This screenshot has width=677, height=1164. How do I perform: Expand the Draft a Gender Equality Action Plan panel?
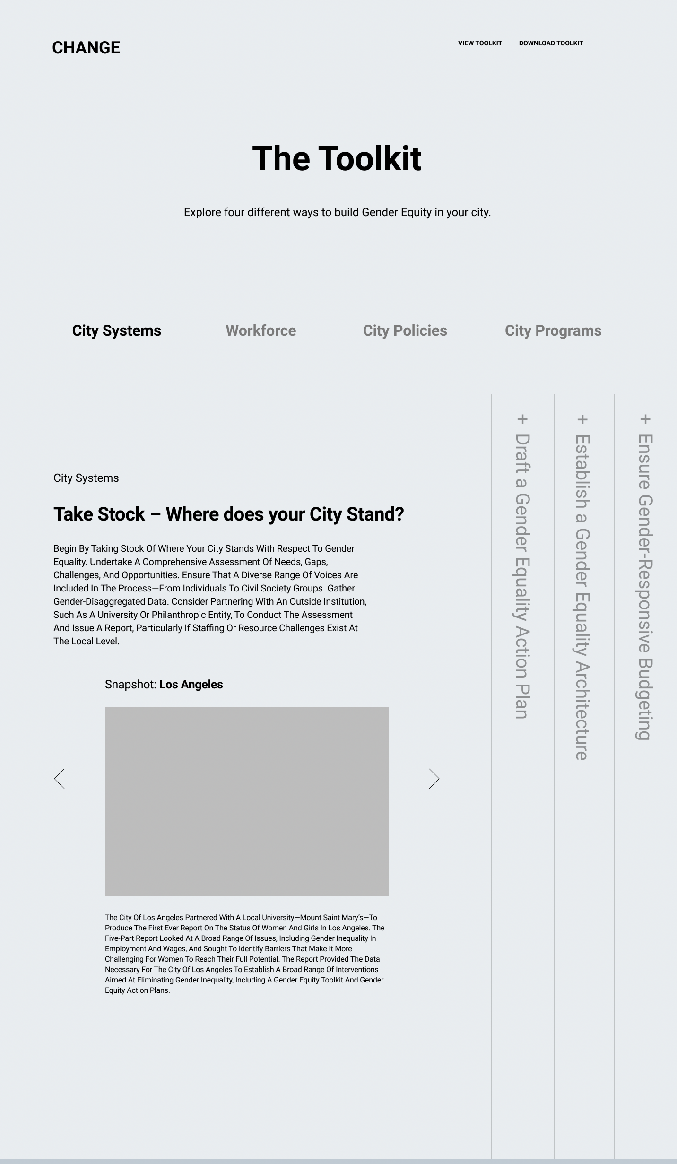pyautogui.click(x=522, y=576)
